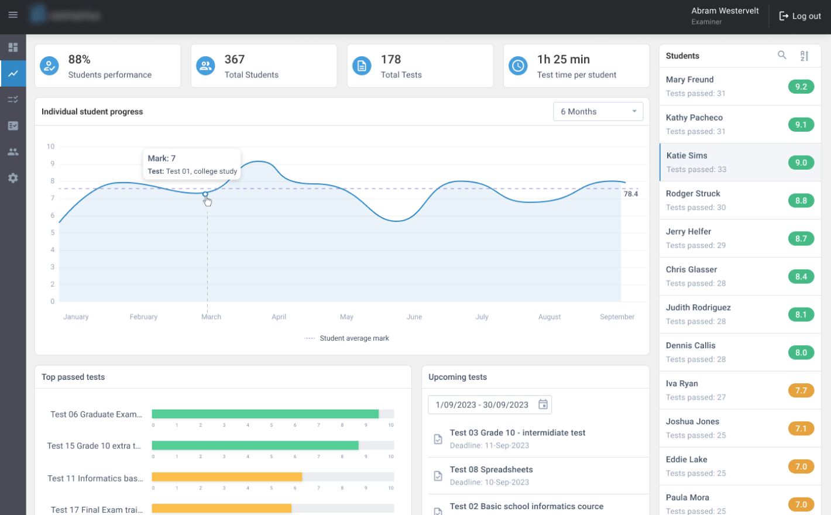Toggle the Student average mark legend
The width and height of the screenshot is (831, 515).
(x=346, y=338)
